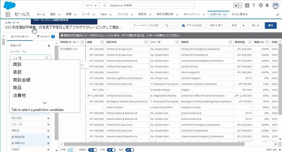Open the favorites star icon
This screenshot has width=282, height=152.
click(236, 6)
